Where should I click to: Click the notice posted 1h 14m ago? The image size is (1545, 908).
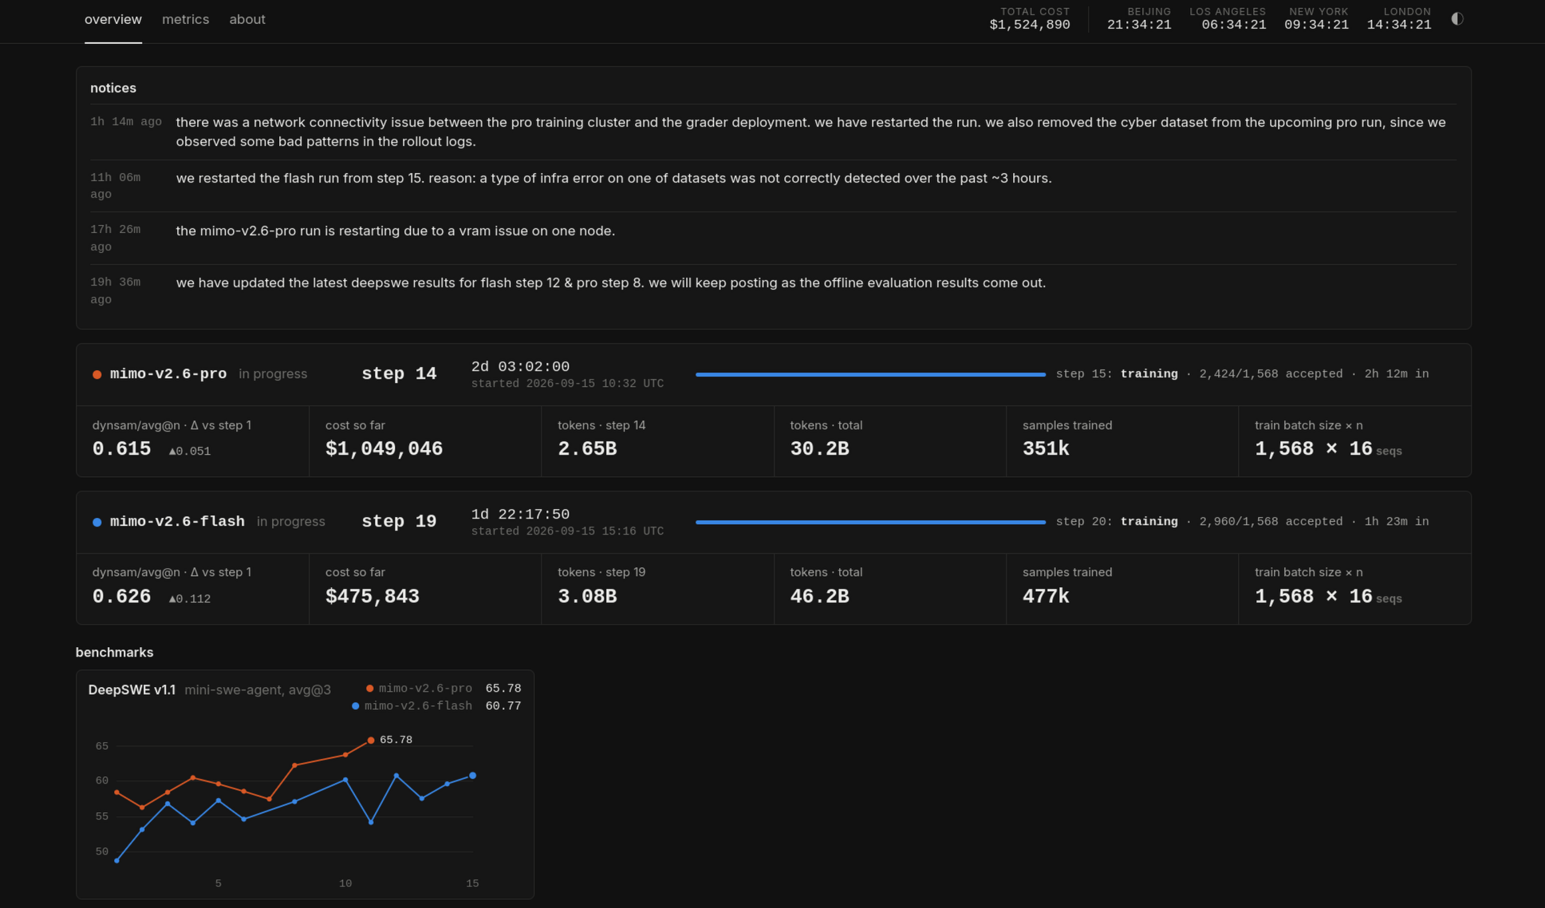point(773,132)
